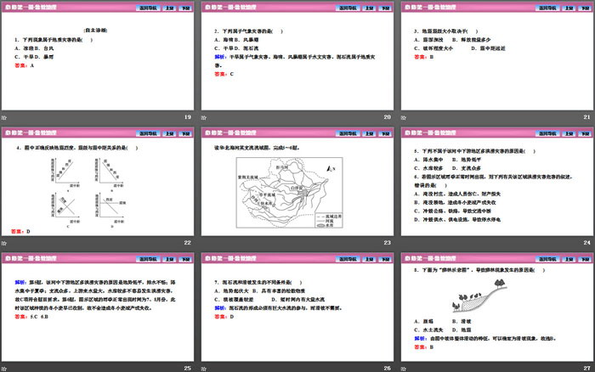Click 返回导航 button on slide 19
The height and width of the screenshot is (372, 595).
pyautogui.click(x=148, y=8)
